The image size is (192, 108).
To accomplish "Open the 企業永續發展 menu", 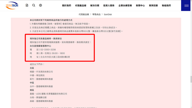I will click(125, 6).
